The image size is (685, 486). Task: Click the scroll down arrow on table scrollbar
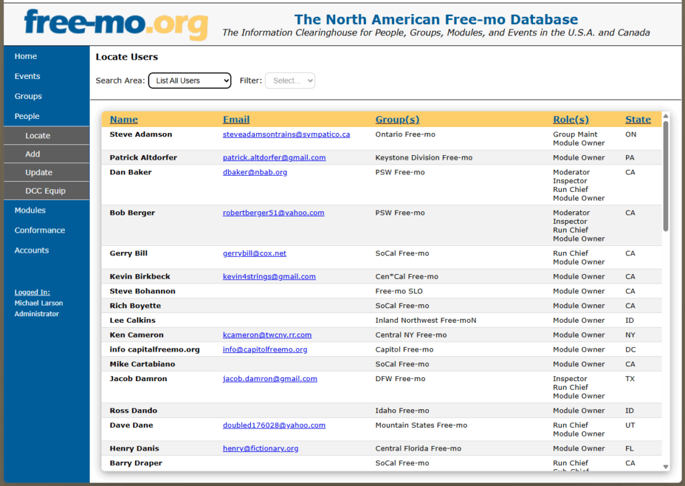click(666, 467)
